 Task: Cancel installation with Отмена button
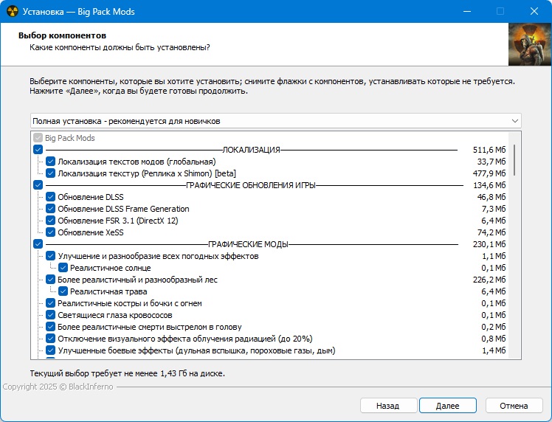514,406
